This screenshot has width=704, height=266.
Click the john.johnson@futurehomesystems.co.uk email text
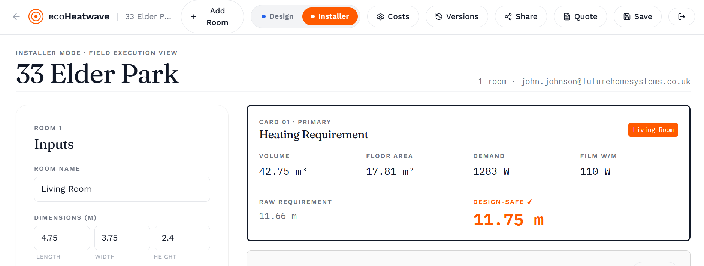tap(605, 81)
